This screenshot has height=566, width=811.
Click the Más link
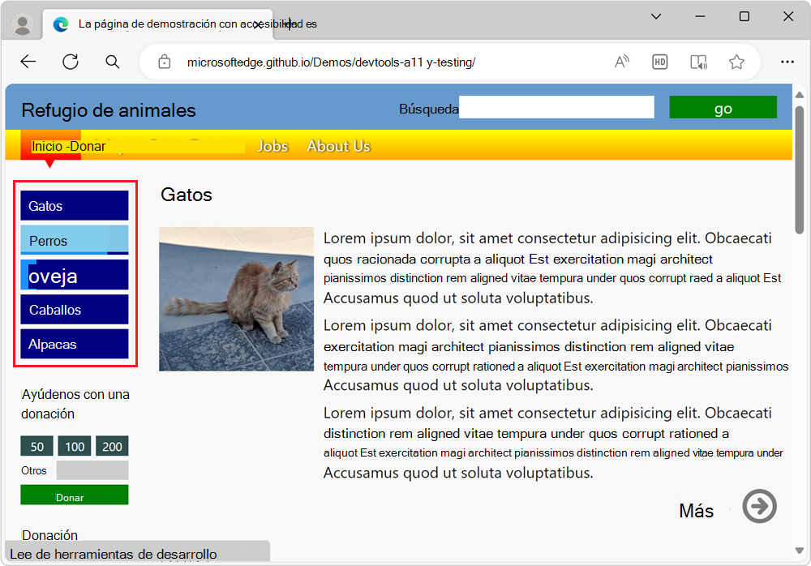point(695,511)
